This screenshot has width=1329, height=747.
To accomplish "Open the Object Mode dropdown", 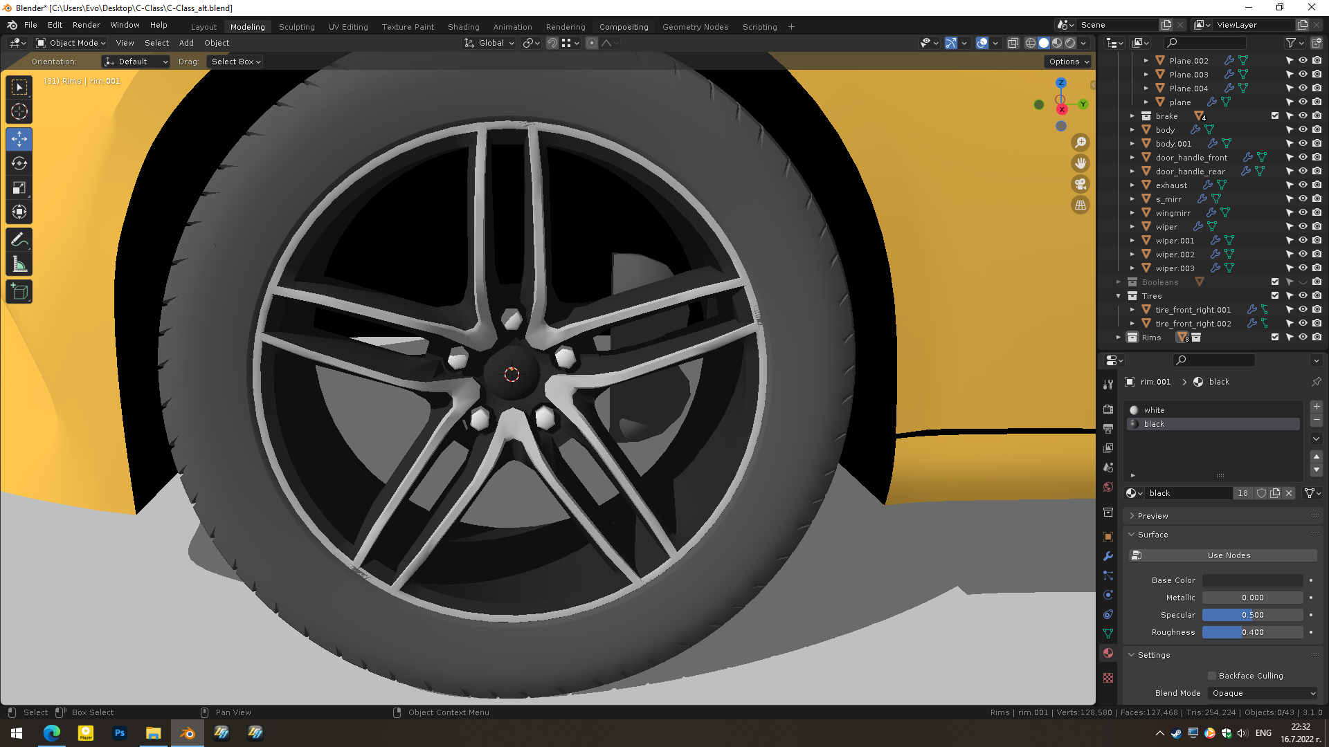I will (71, 43).
